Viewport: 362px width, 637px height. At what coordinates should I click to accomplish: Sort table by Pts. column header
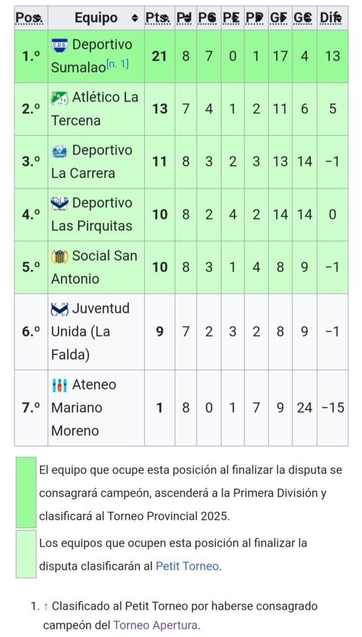[x=160, y=18]
